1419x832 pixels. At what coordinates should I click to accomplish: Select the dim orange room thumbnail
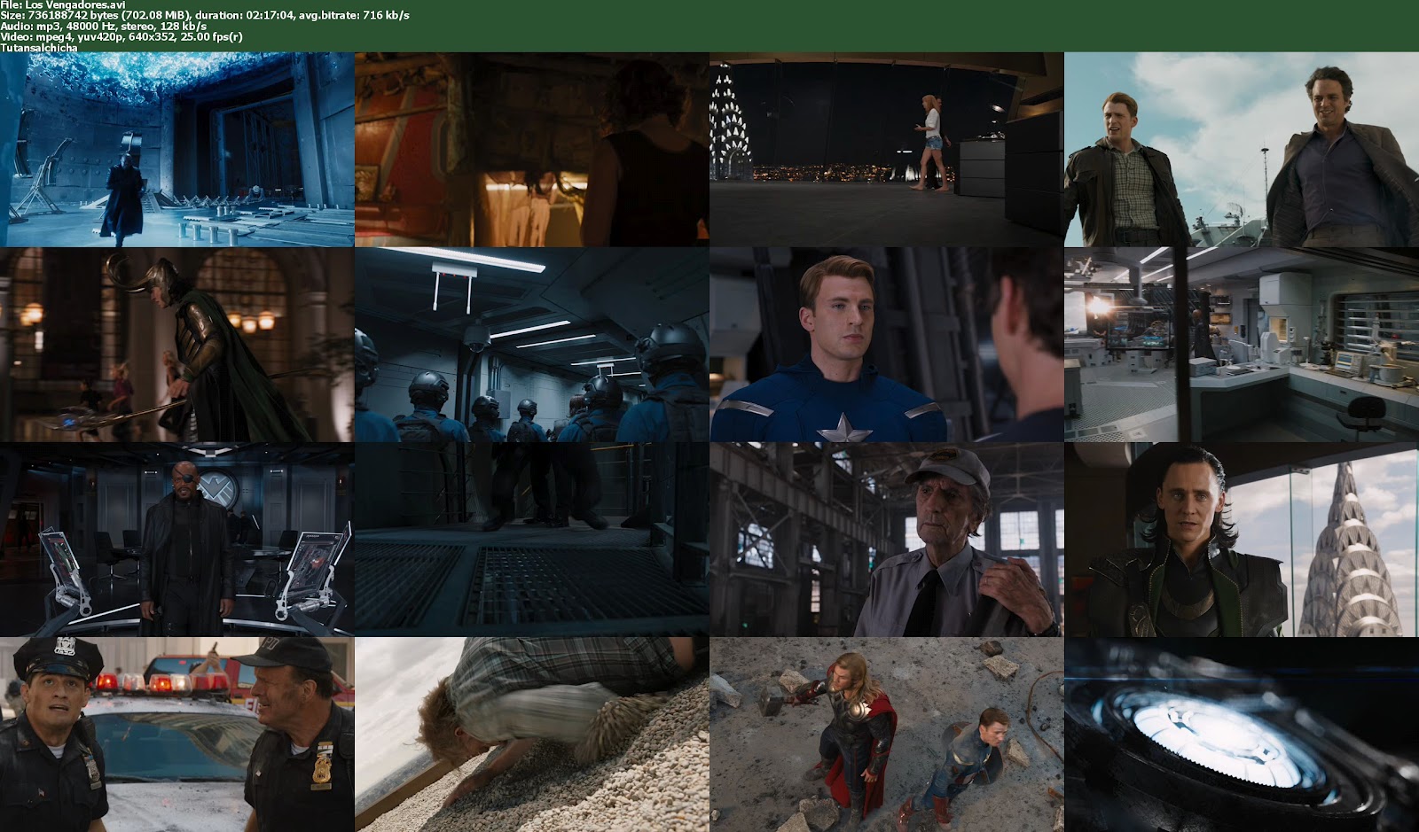[x=532, y=149]
